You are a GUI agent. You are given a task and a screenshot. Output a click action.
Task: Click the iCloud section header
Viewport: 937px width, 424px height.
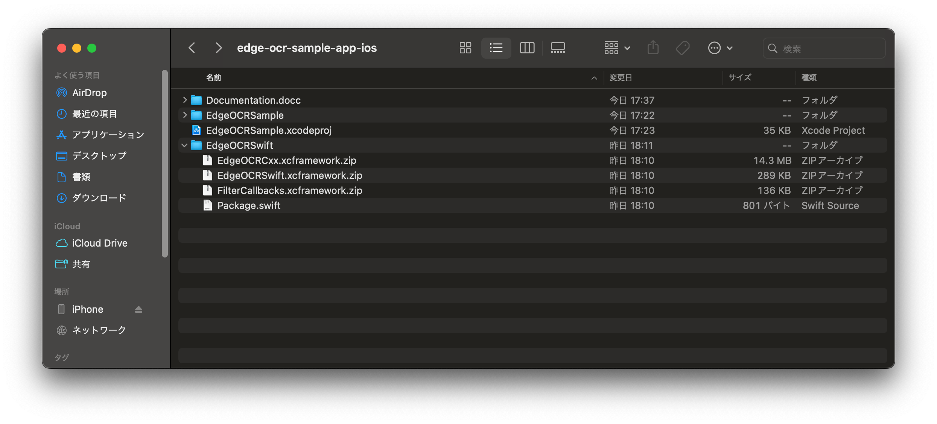click(x=67, y=226)
